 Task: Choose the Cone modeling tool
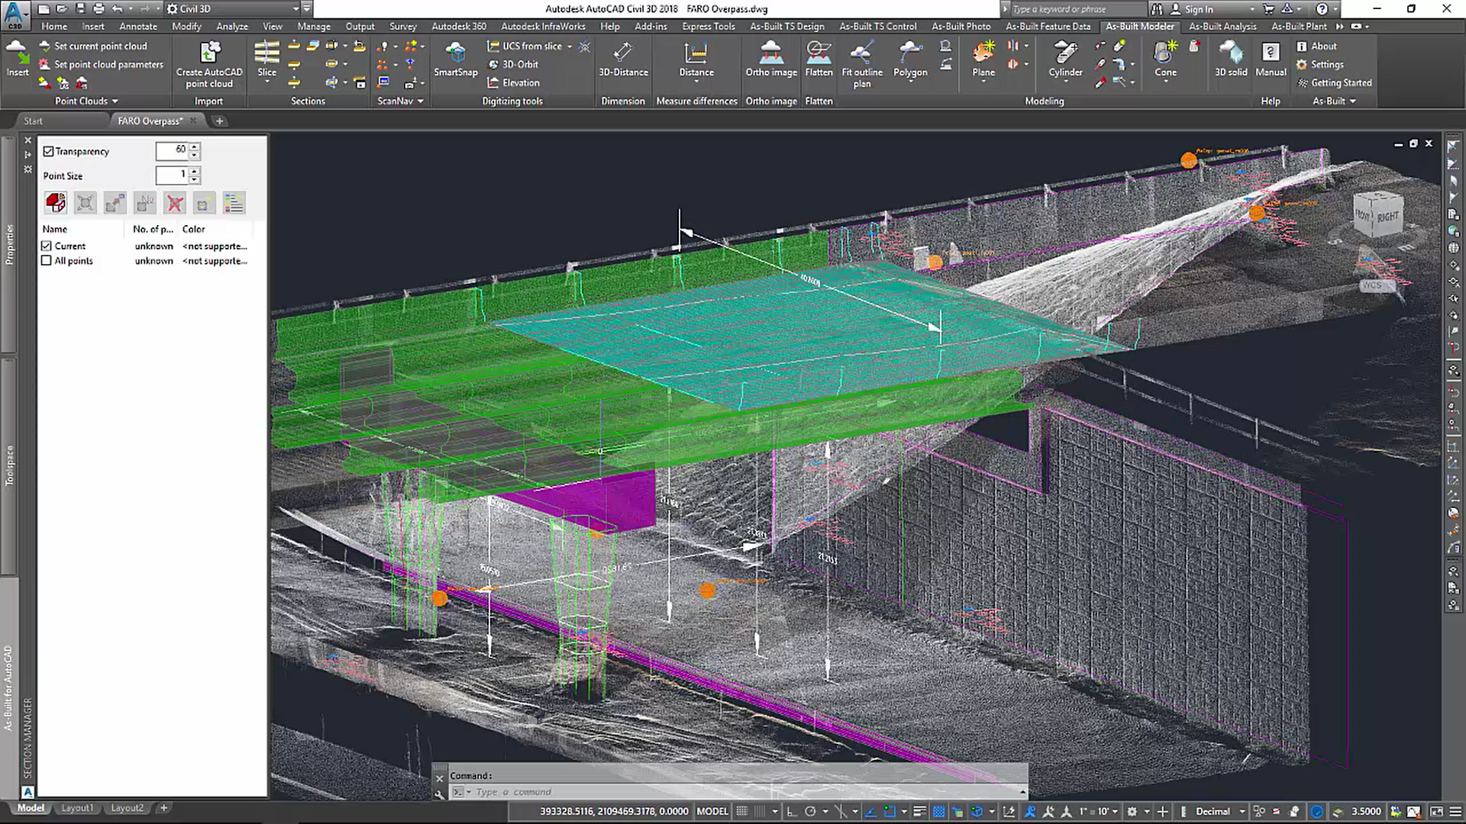(1164, 53)
